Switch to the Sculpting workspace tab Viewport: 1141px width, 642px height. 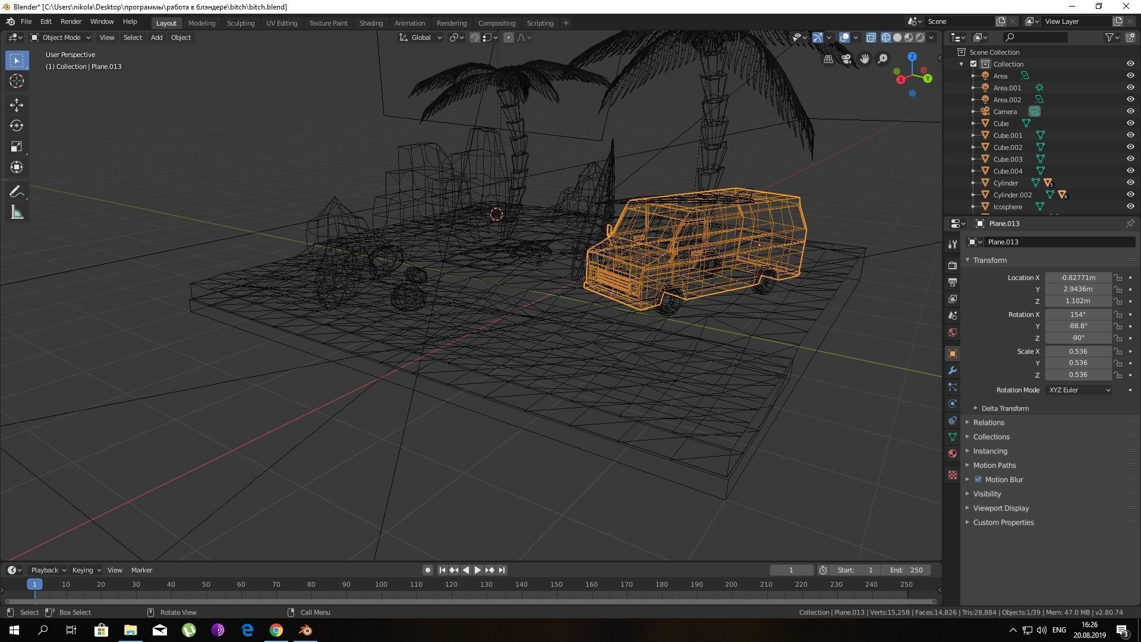pos(241,23)
